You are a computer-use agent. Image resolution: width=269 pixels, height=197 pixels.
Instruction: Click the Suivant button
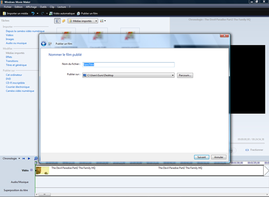202,157
